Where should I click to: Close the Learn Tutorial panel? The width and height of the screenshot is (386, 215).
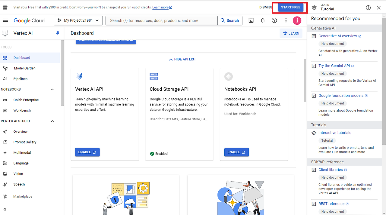pyautogui.click(x=379, y=8)
